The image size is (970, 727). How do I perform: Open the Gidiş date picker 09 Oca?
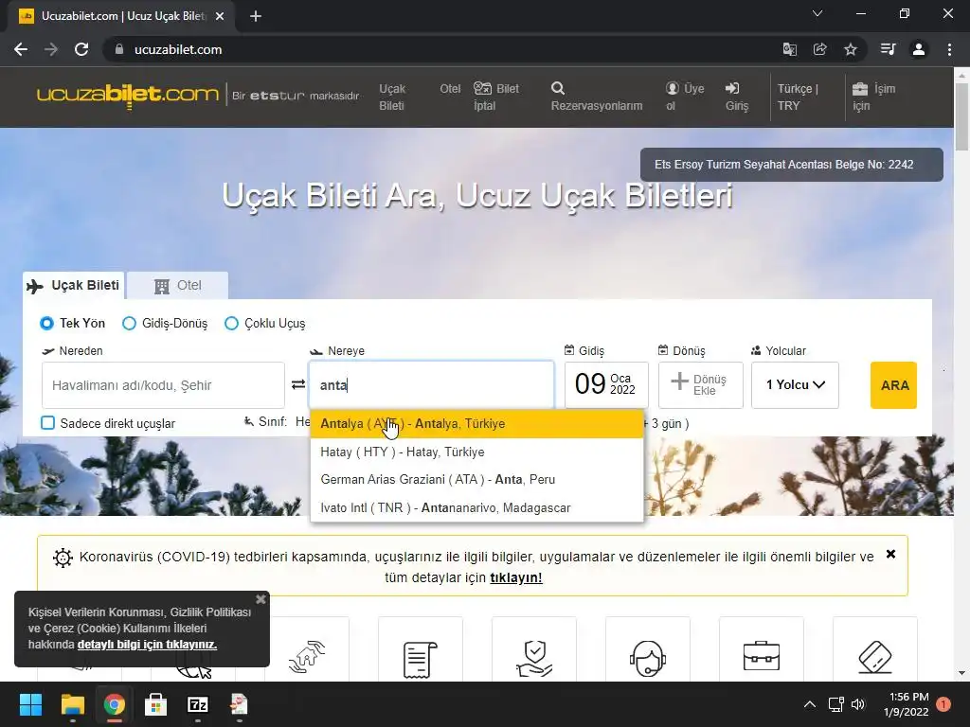tap(606, 385)
